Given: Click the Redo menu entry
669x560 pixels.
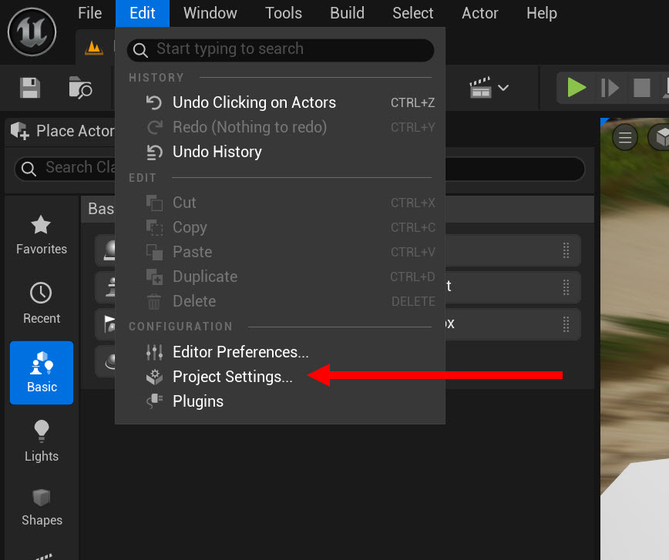Looking at the screenshot, I should coord(281,128).
